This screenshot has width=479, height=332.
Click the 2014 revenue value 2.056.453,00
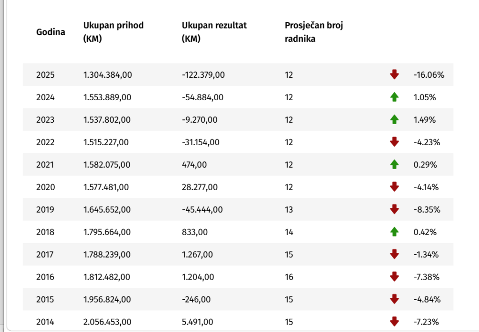(x=107, y=322)
